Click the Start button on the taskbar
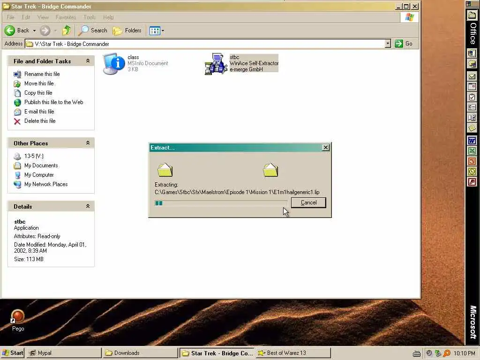480x360 pixels. pyautogui.click(x=12, y=353)
